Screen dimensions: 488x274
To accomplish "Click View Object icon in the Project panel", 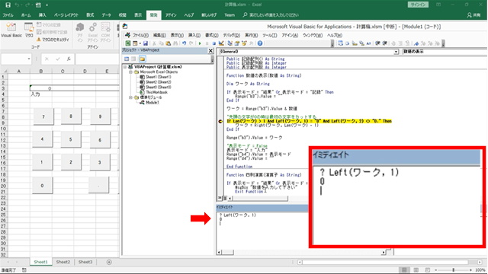I will (x=133, y=59).
